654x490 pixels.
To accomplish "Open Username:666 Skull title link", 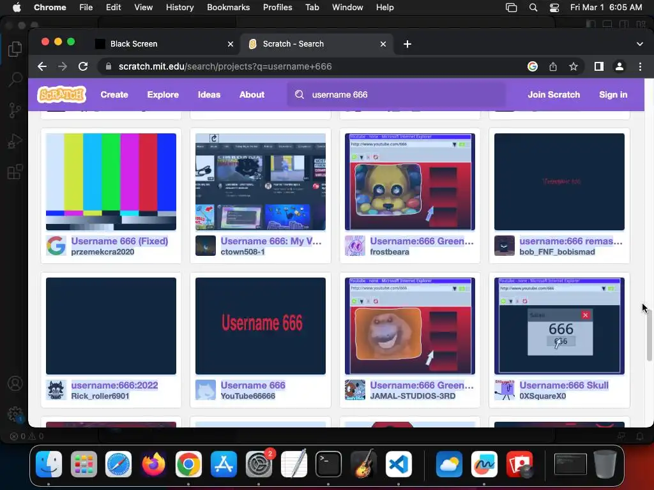I will click(x=564, y=385).
